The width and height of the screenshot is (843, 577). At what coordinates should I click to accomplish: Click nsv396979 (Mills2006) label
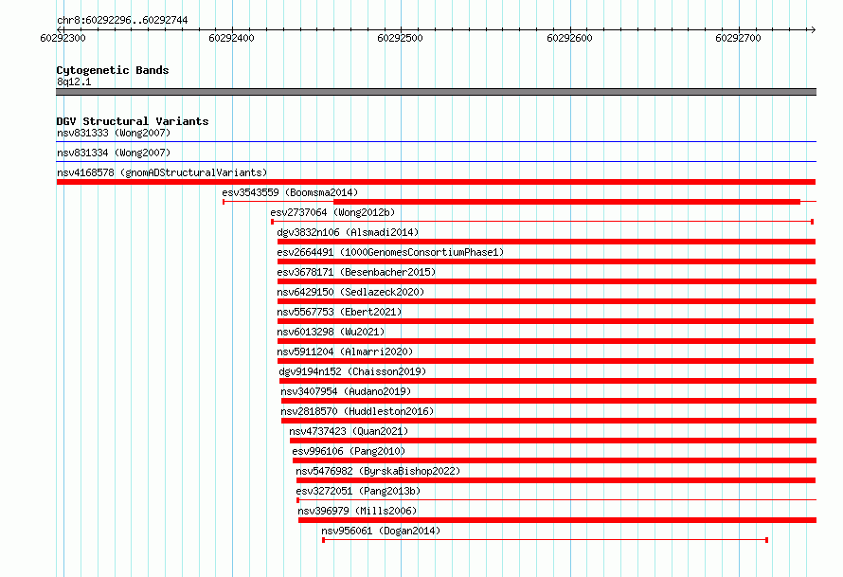coord(357,511)
